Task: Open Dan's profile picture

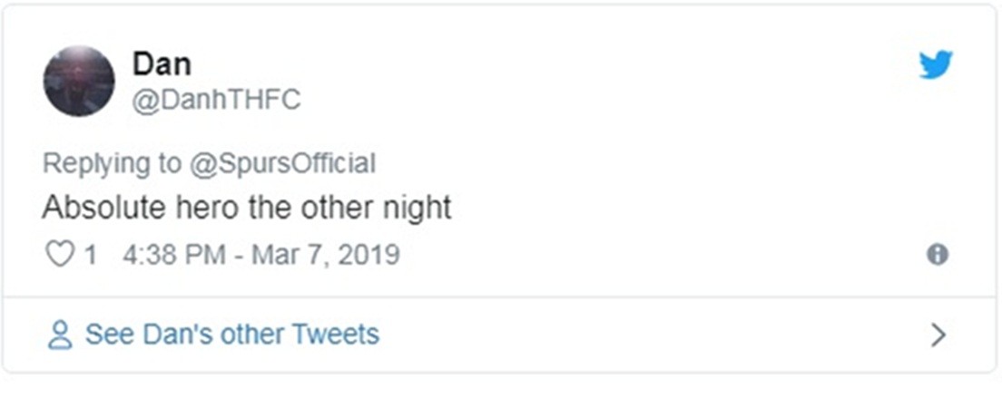Action: pos(79,82)
